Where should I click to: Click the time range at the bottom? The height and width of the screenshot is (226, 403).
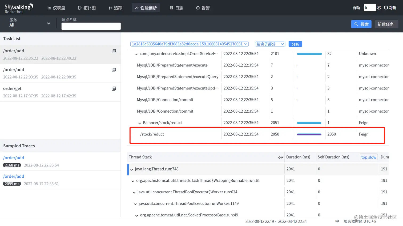[x=276, y=221]
